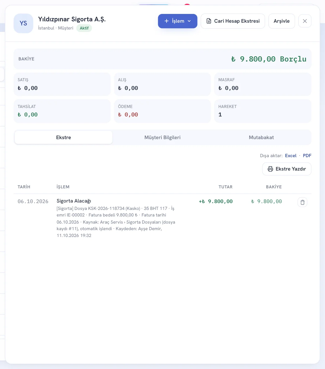Viewport: 325px width, 369px height.
Task: Click the TUTAR column header
Action: [x=225, y=187]
